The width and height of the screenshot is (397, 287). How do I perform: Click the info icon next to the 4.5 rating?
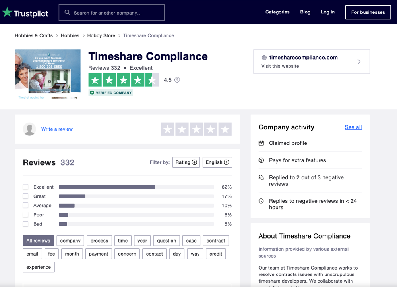coord(177,80)
